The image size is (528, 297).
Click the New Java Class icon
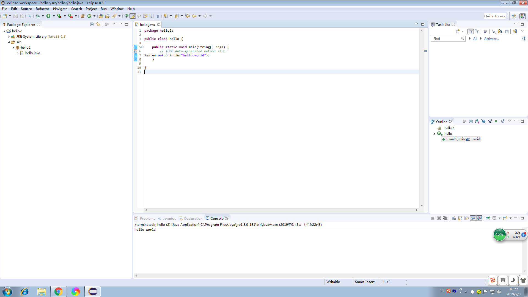tap(89, 16)
